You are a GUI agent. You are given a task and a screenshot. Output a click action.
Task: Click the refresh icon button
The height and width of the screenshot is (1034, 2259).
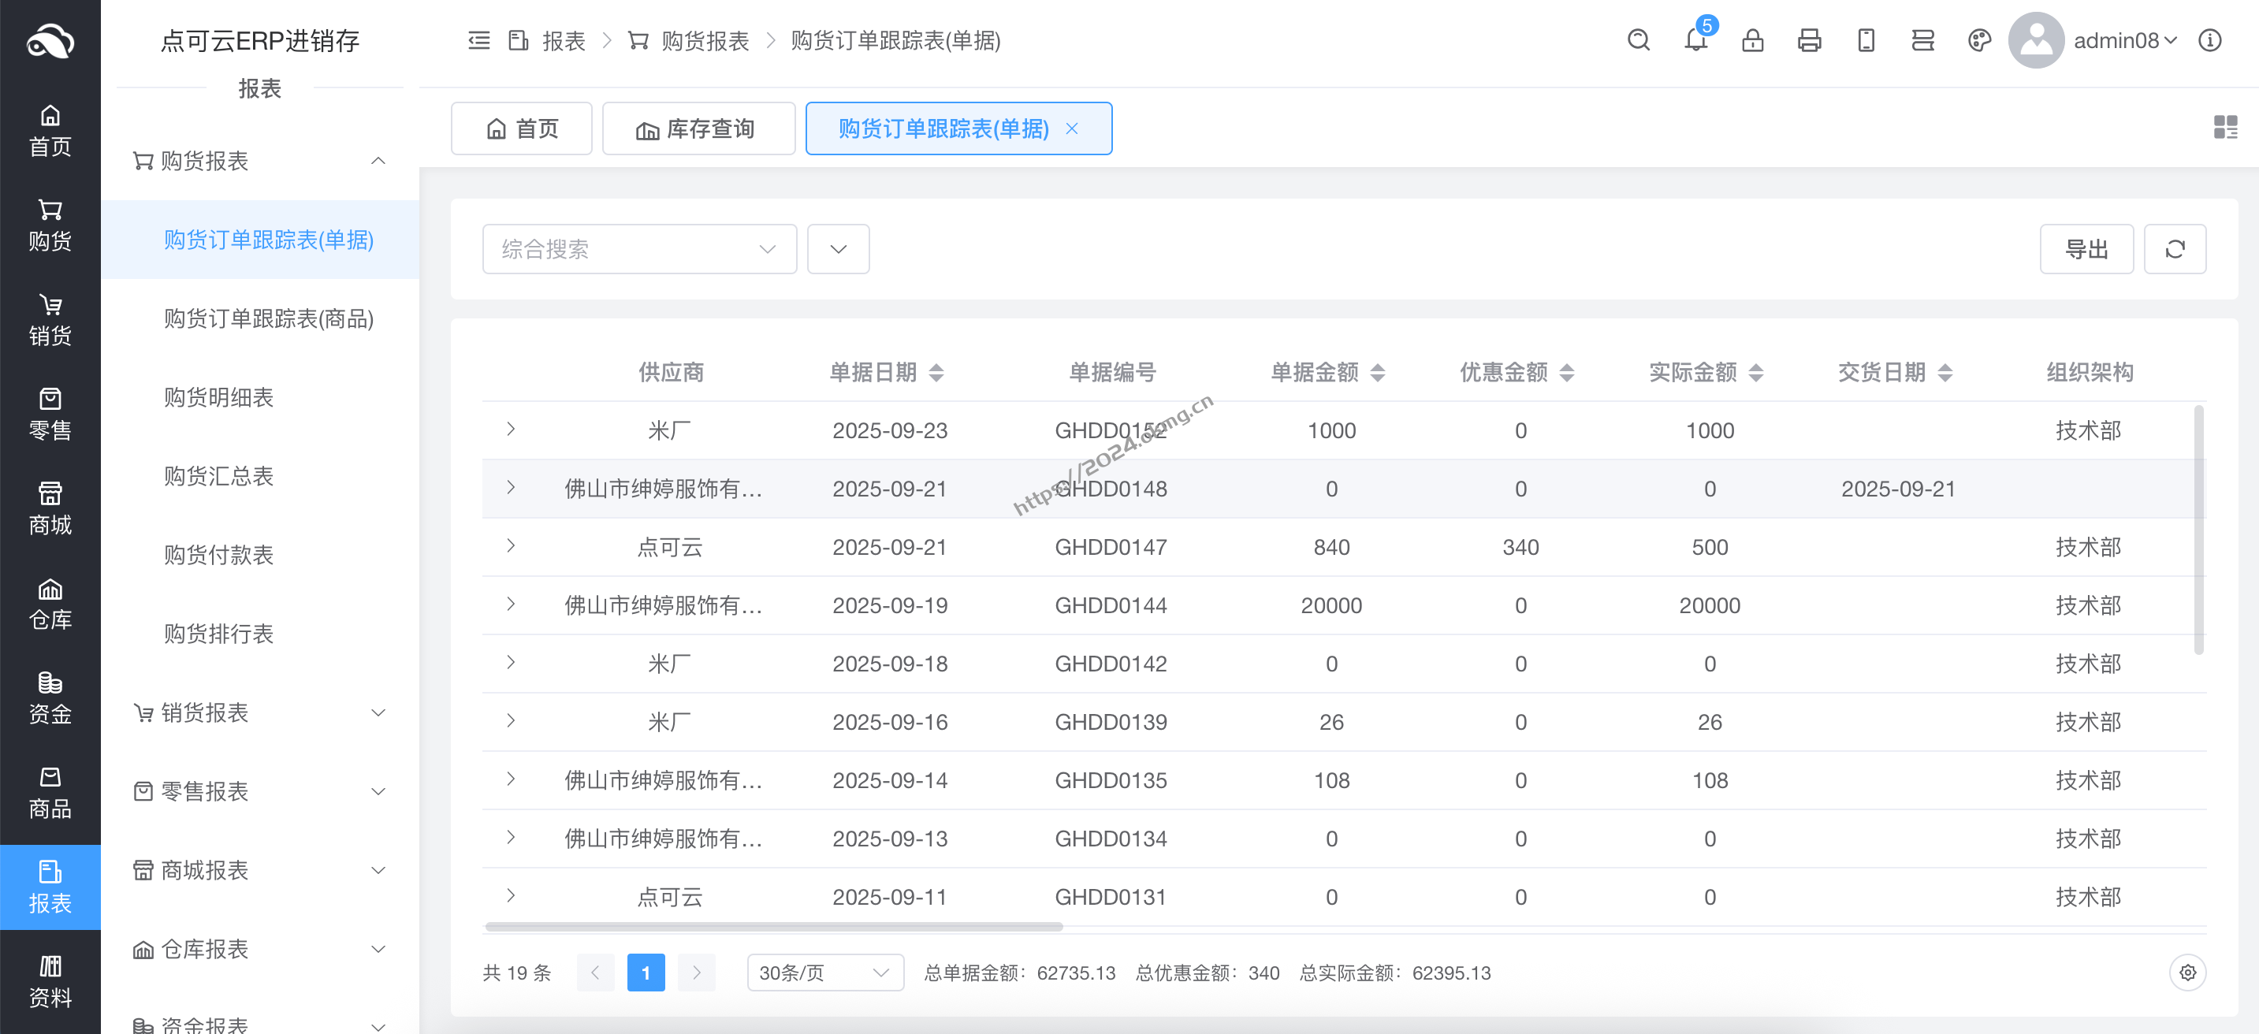pos(2175,249)
